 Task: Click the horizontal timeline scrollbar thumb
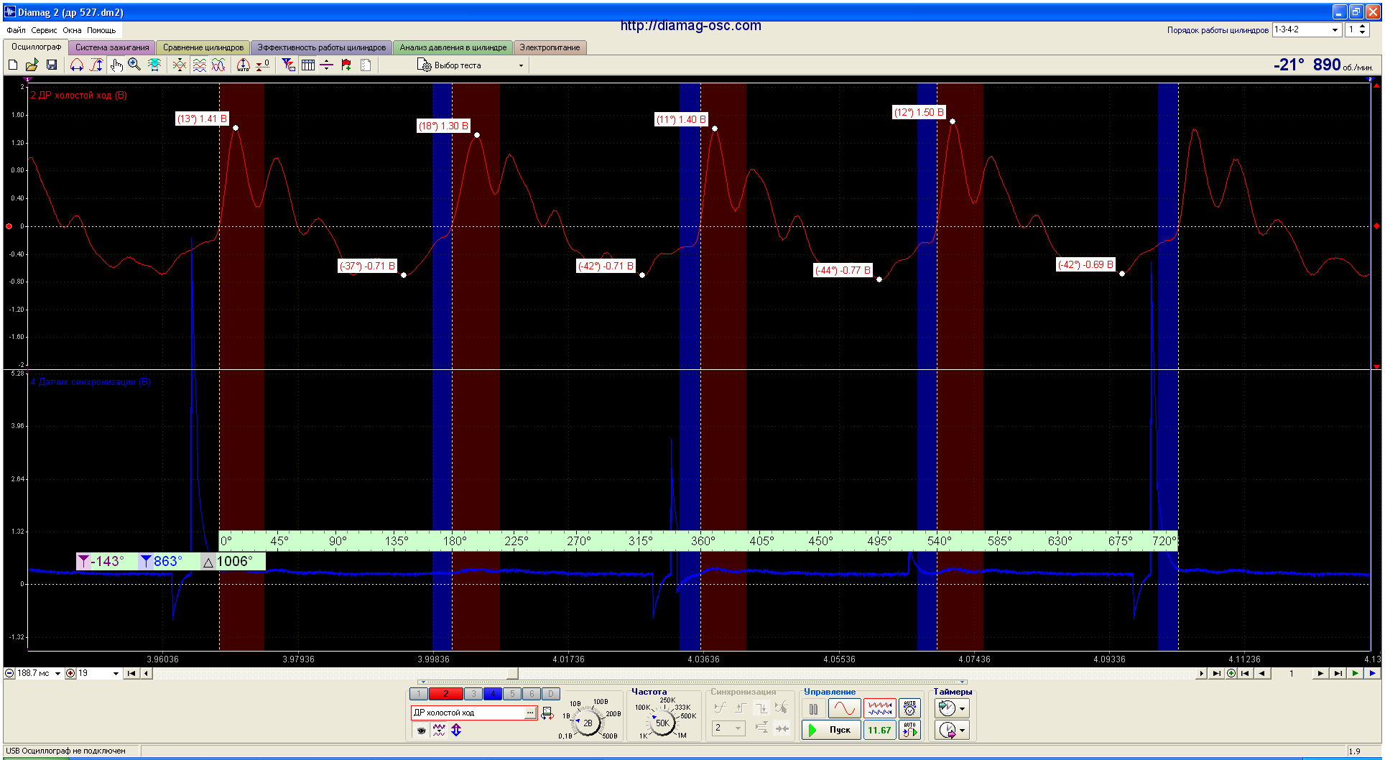point(512,674)
